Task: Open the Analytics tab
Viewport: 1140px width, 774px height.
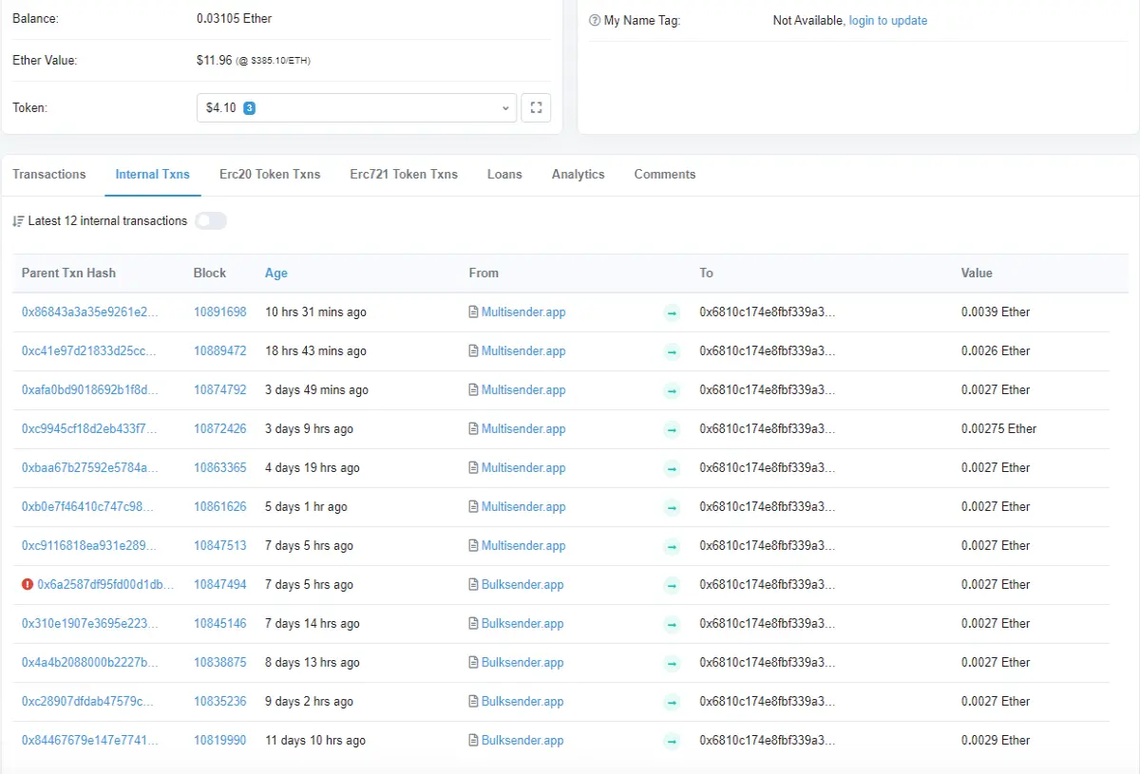Action: (x=578, y=175)
